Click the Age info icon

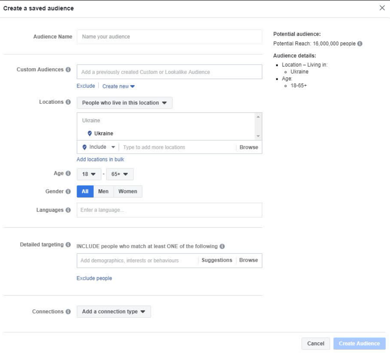(x=68, y=174)
